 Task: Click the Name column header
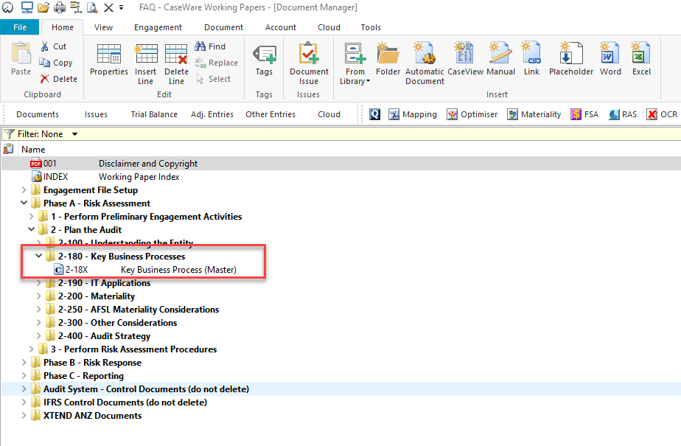tap(33, 150)
